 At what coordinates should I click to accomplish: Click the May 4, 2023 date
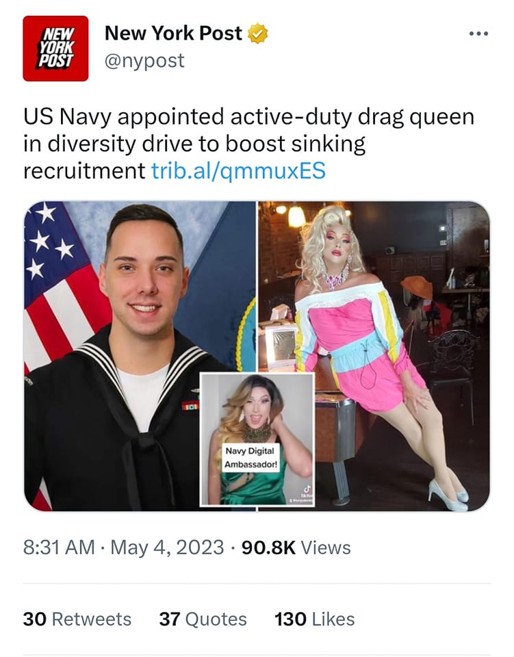pyautogui.click(x=167, y=547)
